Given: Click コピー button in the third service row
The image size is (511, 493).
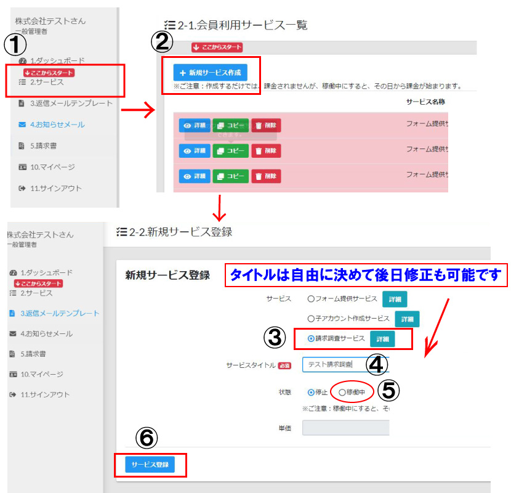Looking at the screenshot, I should pos(231,176).
